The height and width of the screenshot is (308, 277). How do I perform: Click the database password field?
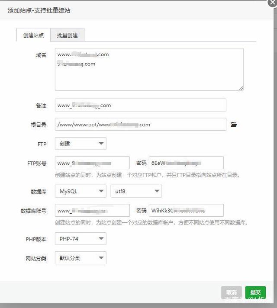[x=186, y=210]
